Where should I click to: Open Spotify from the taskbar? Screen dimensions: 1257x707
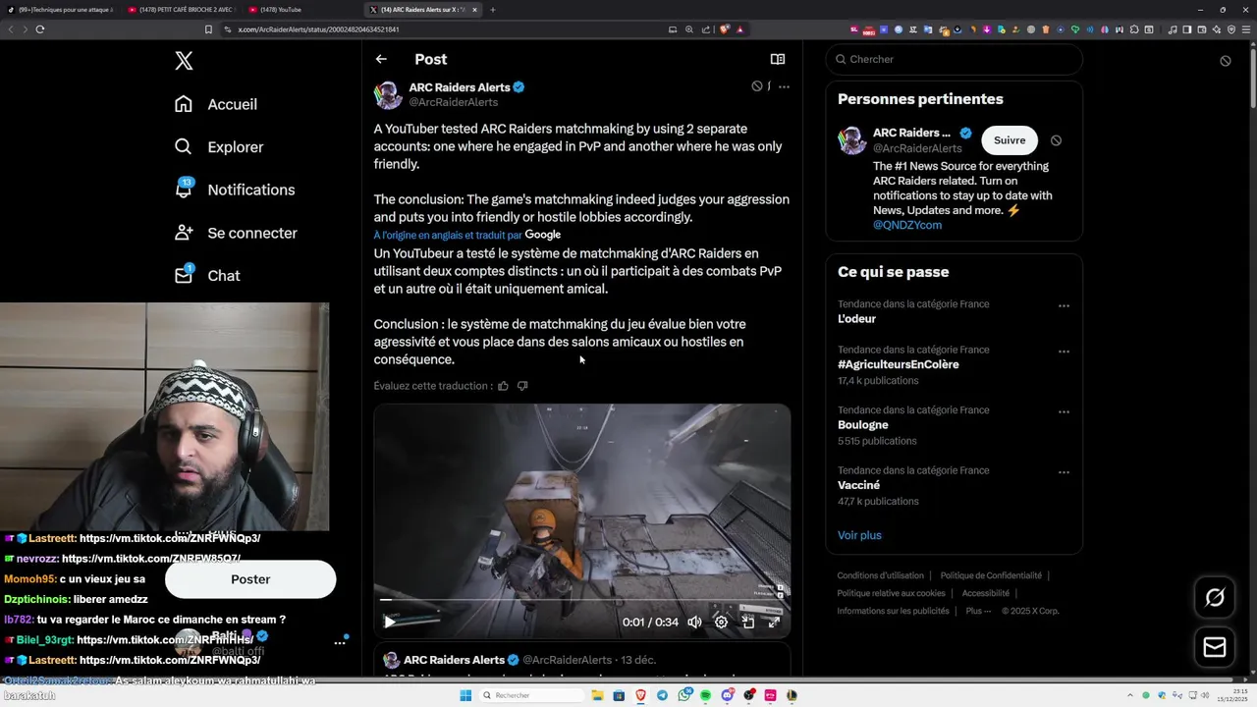tap(705, 695)
